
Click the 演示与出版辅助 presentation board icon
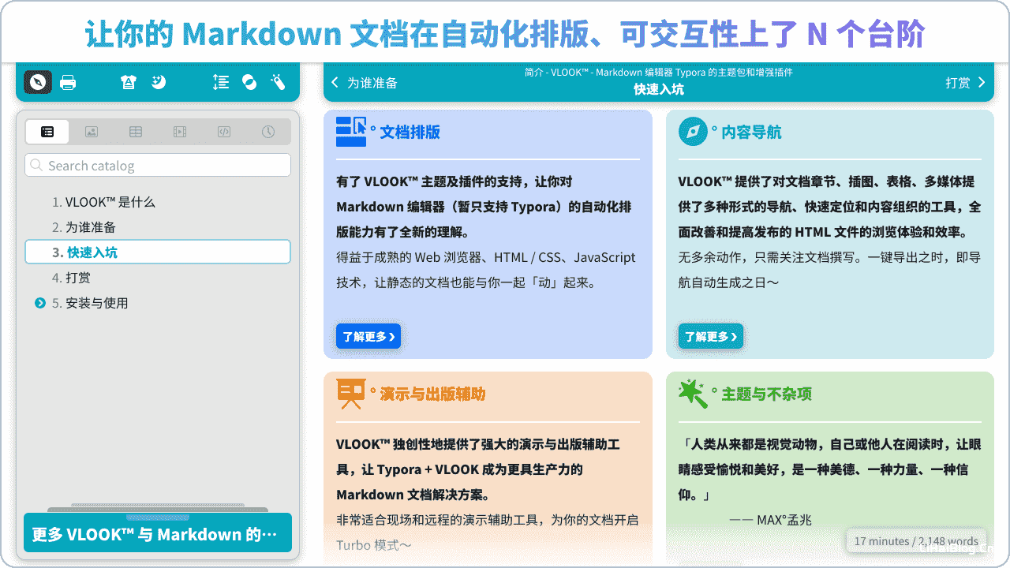click(x=350, y=394)
